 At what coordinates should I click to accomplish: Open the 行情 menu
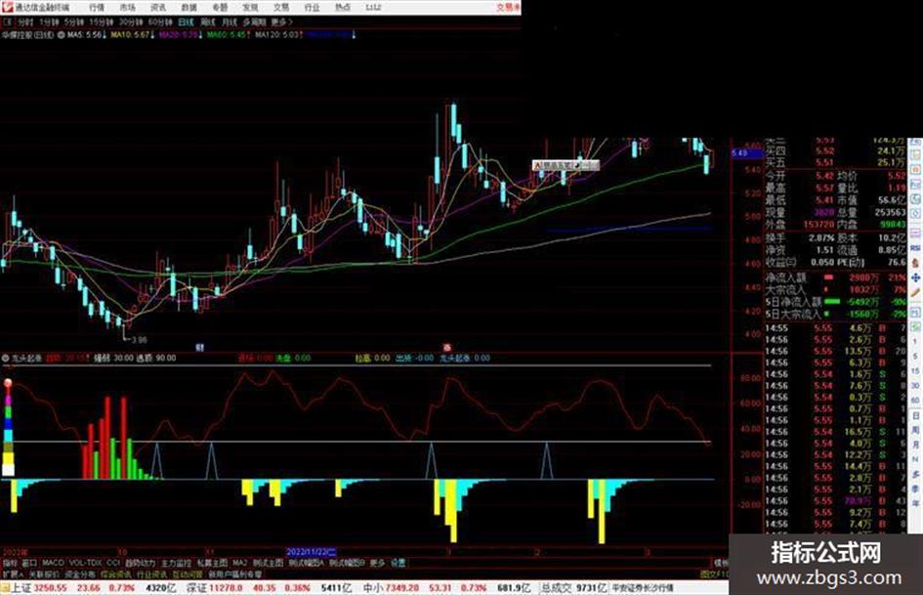tap(97, 8)
